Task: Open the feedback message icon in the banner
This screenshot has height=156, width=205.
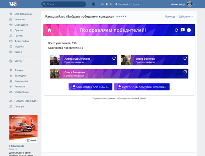Action: point(182,30)
